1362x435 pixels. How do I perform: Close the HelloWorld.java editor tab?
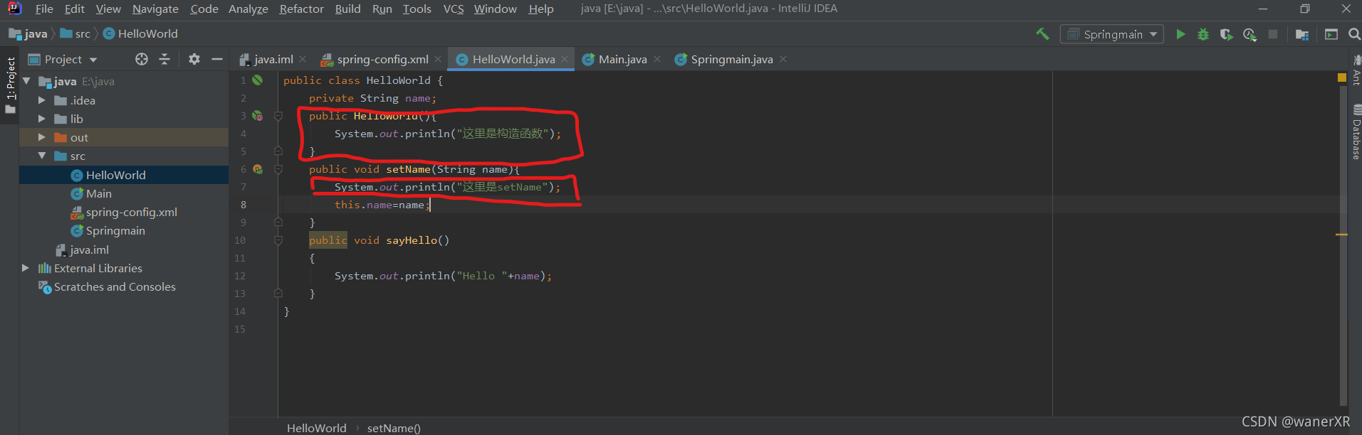[565, 59]
